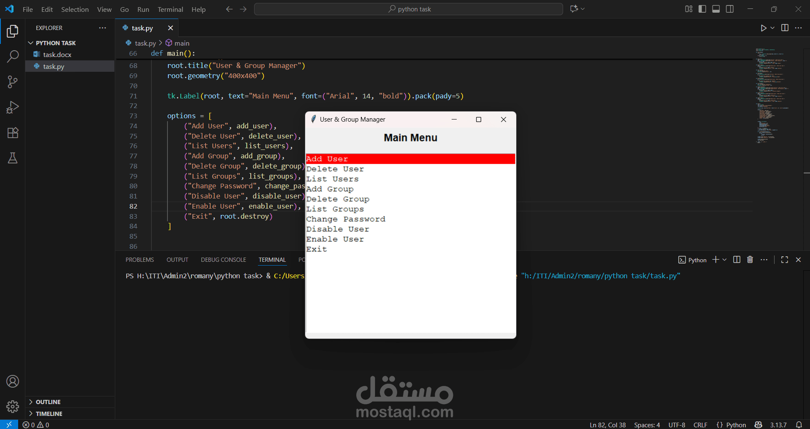Open the Source Control view
Viewport: 810px width, 429px height.
tap(13, 82)
